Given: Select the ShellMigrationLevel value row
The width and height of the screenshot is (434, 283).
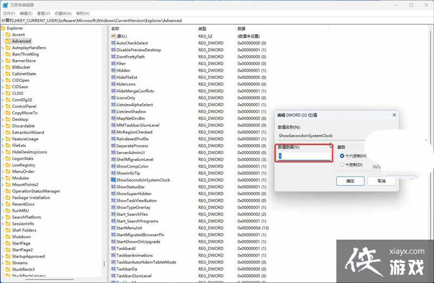Looking at the screenshot, I should (x=135, y=159).
